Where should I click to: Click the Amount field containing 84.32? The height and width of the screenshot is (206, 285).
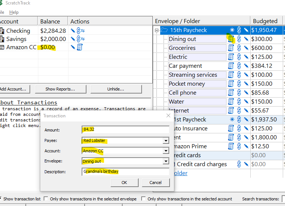point(126,130)
